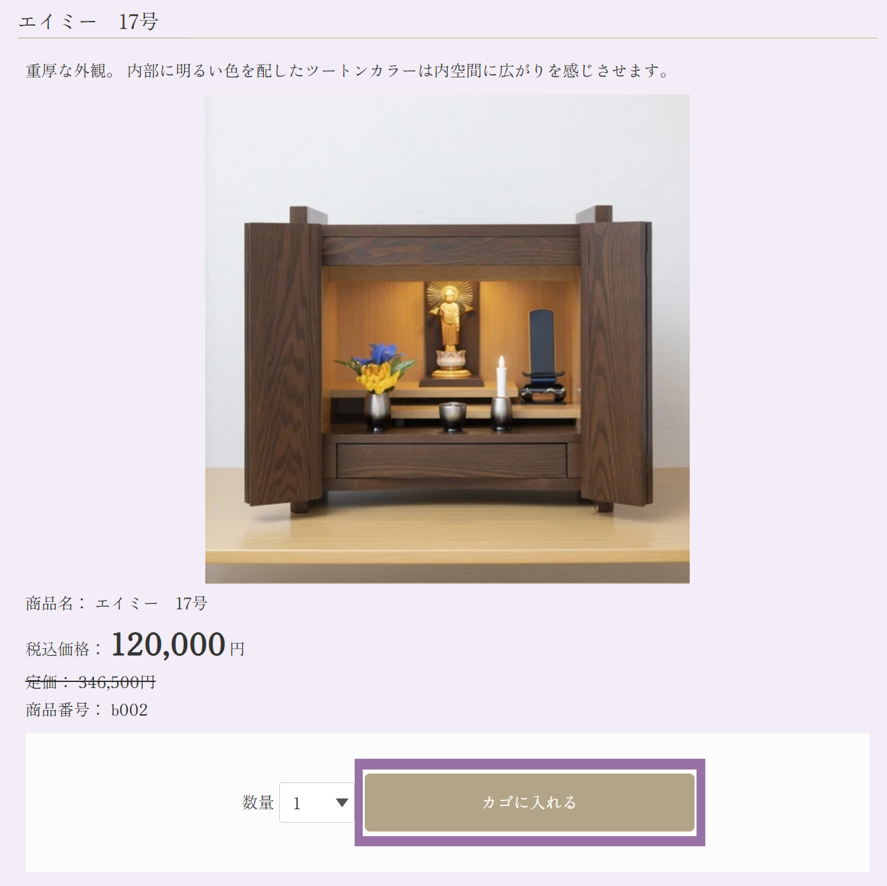The height and width of the screenshot is (886, 887).
Task: Click the quantity dropdown arrow triangle
Action: (342, 803)
